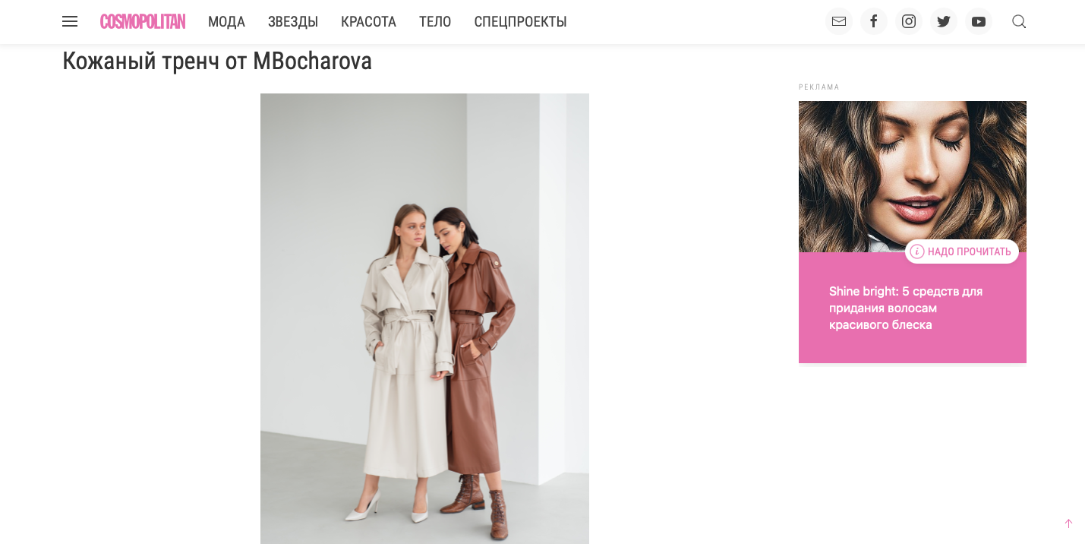This screenshot has width=1085, height=544.
Task: Open the YouTube channel icon
Action: pos(979,21)
